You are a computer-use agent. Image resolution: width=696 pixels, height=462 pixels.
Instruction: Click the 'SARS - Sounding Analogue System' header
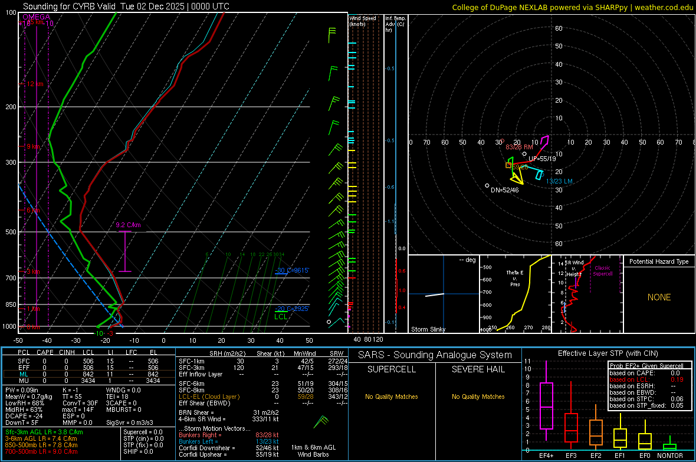pos(435,355)
